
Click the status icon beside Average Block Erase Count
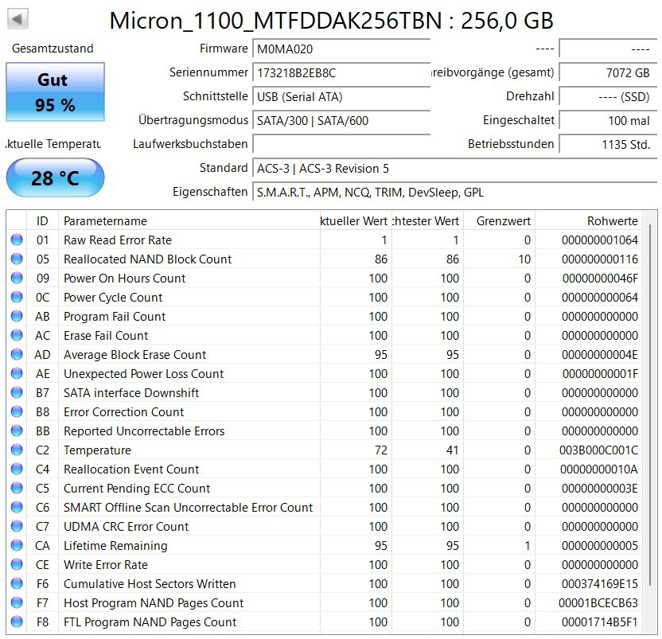click(x=17, y=354)
